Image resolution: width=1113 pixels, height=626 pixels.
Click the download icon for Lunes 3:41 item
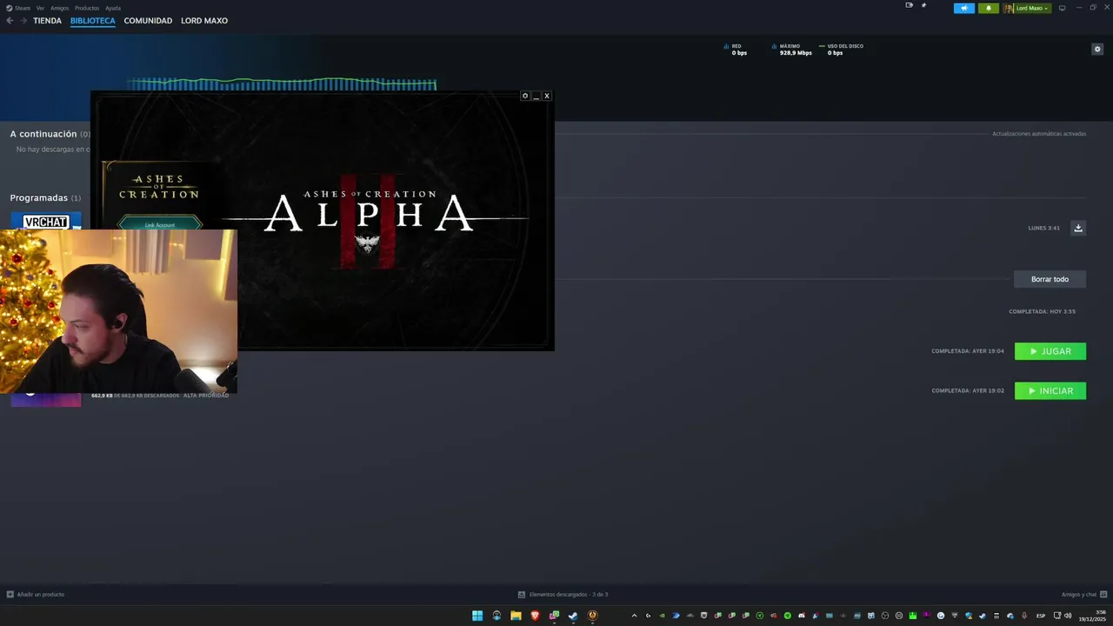coord(1078,228)
